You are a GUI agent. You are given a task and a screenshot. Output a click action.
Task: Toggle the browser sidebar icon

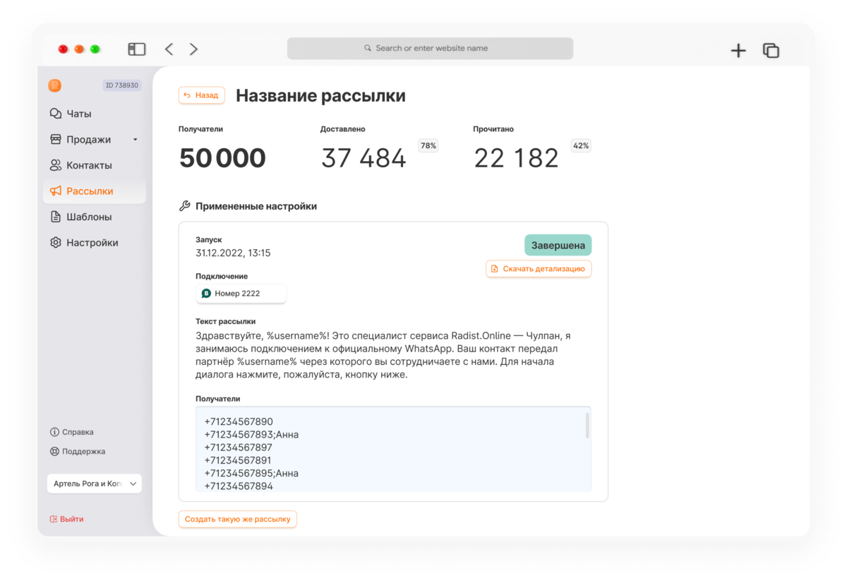click(137, 49)
